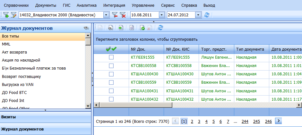This screenshot has height=135, width=302.
Task: Click the edit filter icon with pencil
Action: click(x=13, y=15)
